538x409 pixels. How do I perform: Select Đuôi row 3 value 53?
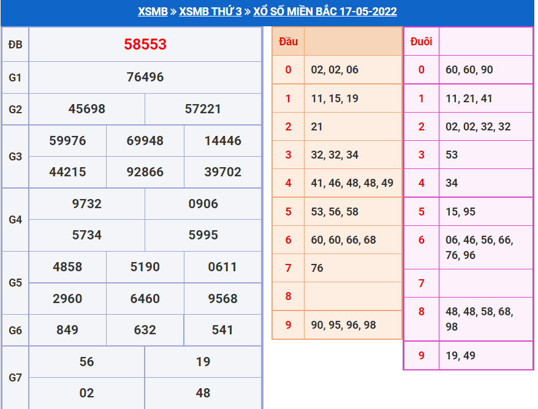coord(452,155)
